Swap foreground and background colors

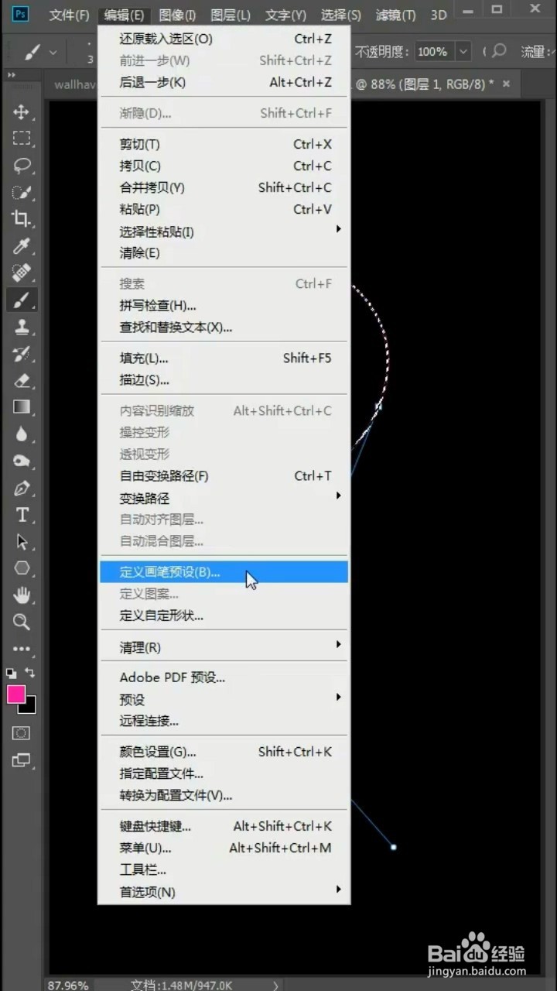[x=30, y=674]
